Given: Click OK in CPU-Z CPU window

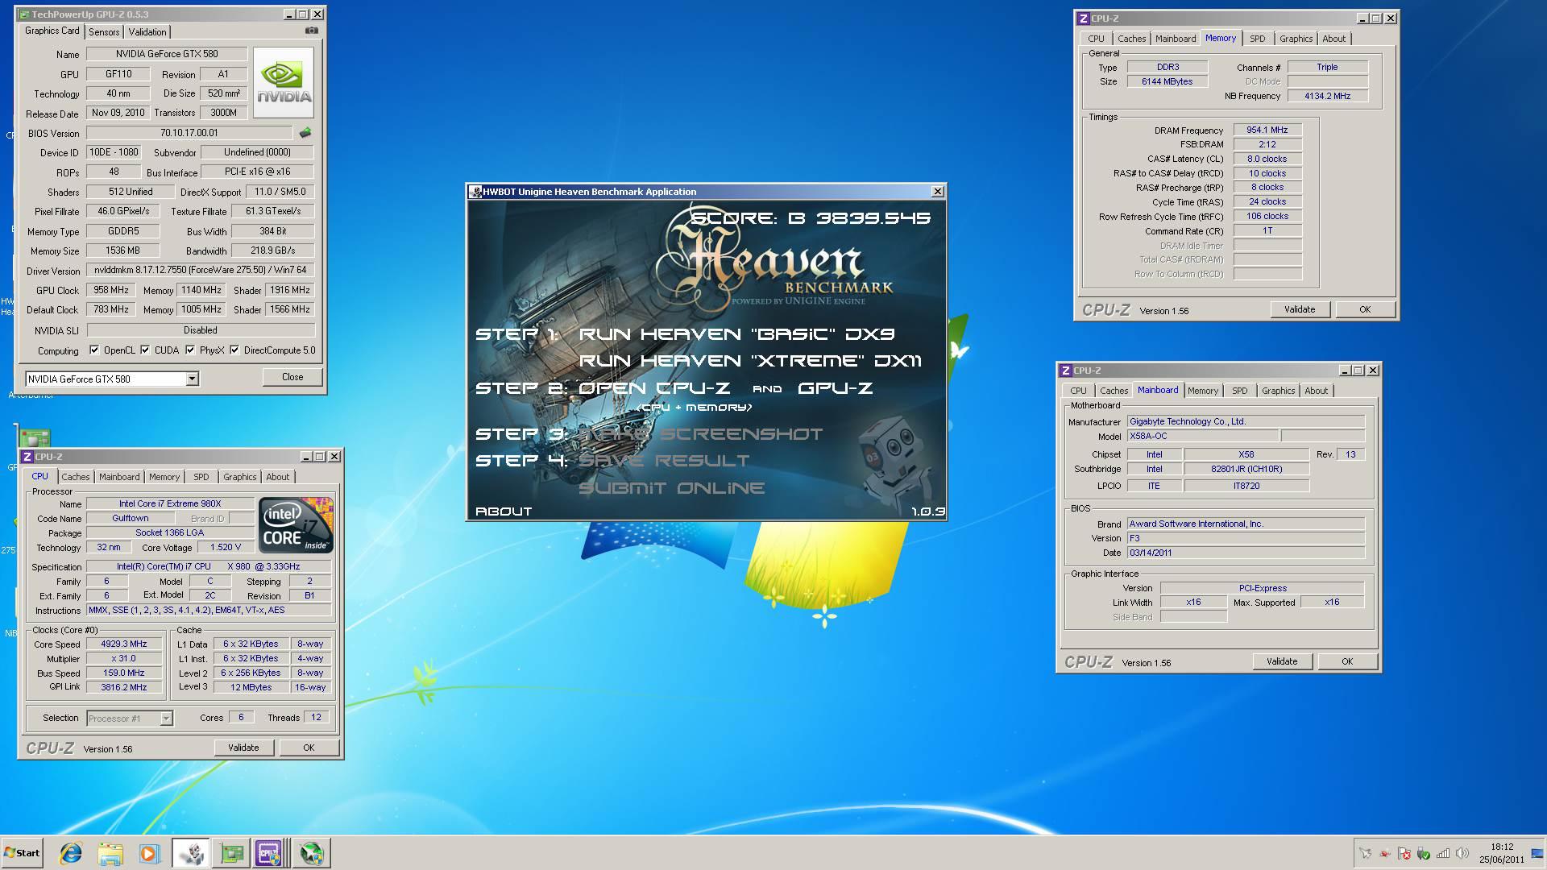Looking at the screenshot, I should pyautogui.click(x=309, y=748).
